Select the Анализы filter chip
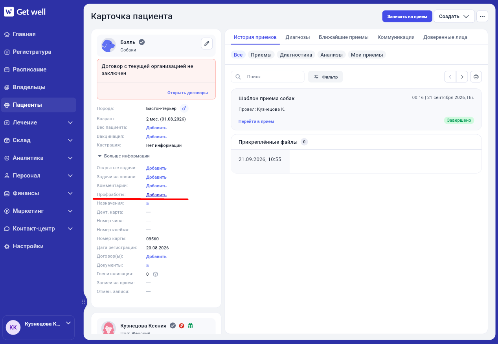498x344 pixels. click(331, 55)
